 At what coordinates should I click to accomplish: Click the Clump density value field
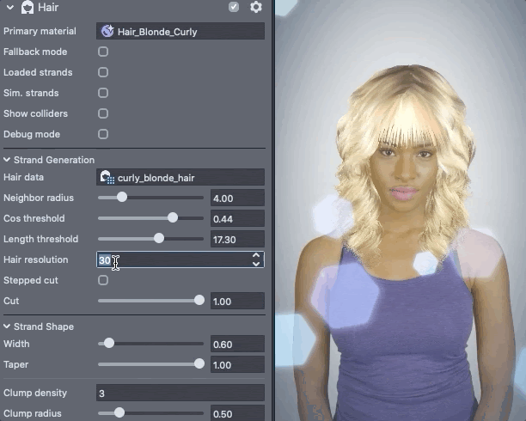(x=180, y=394)
